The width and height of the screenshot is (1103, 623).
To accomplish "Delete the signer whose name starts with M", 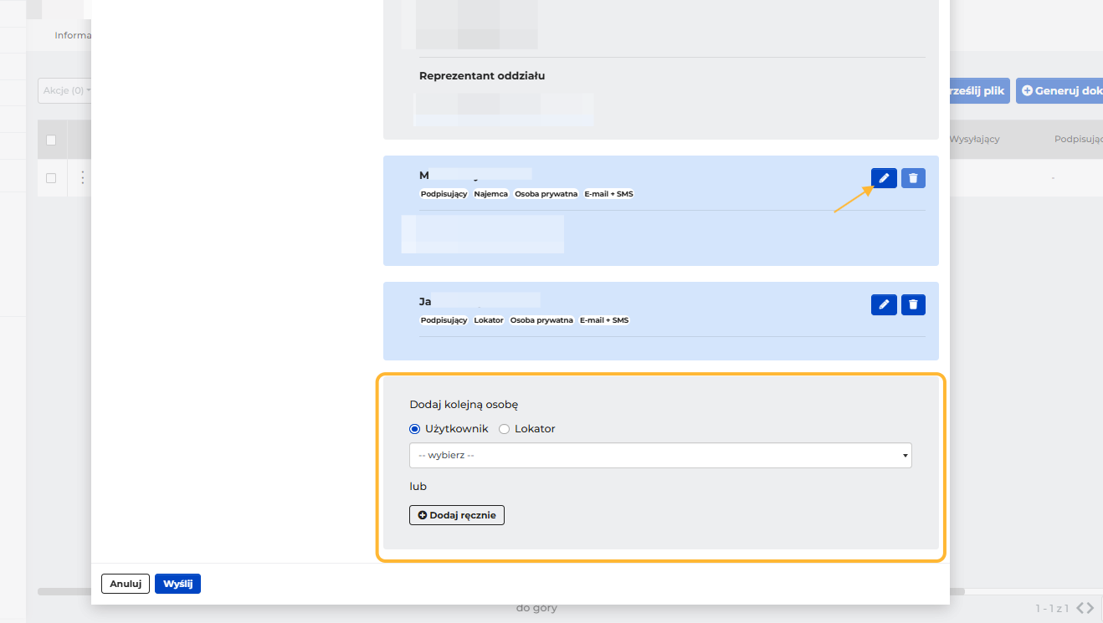I will click(913, 178).
